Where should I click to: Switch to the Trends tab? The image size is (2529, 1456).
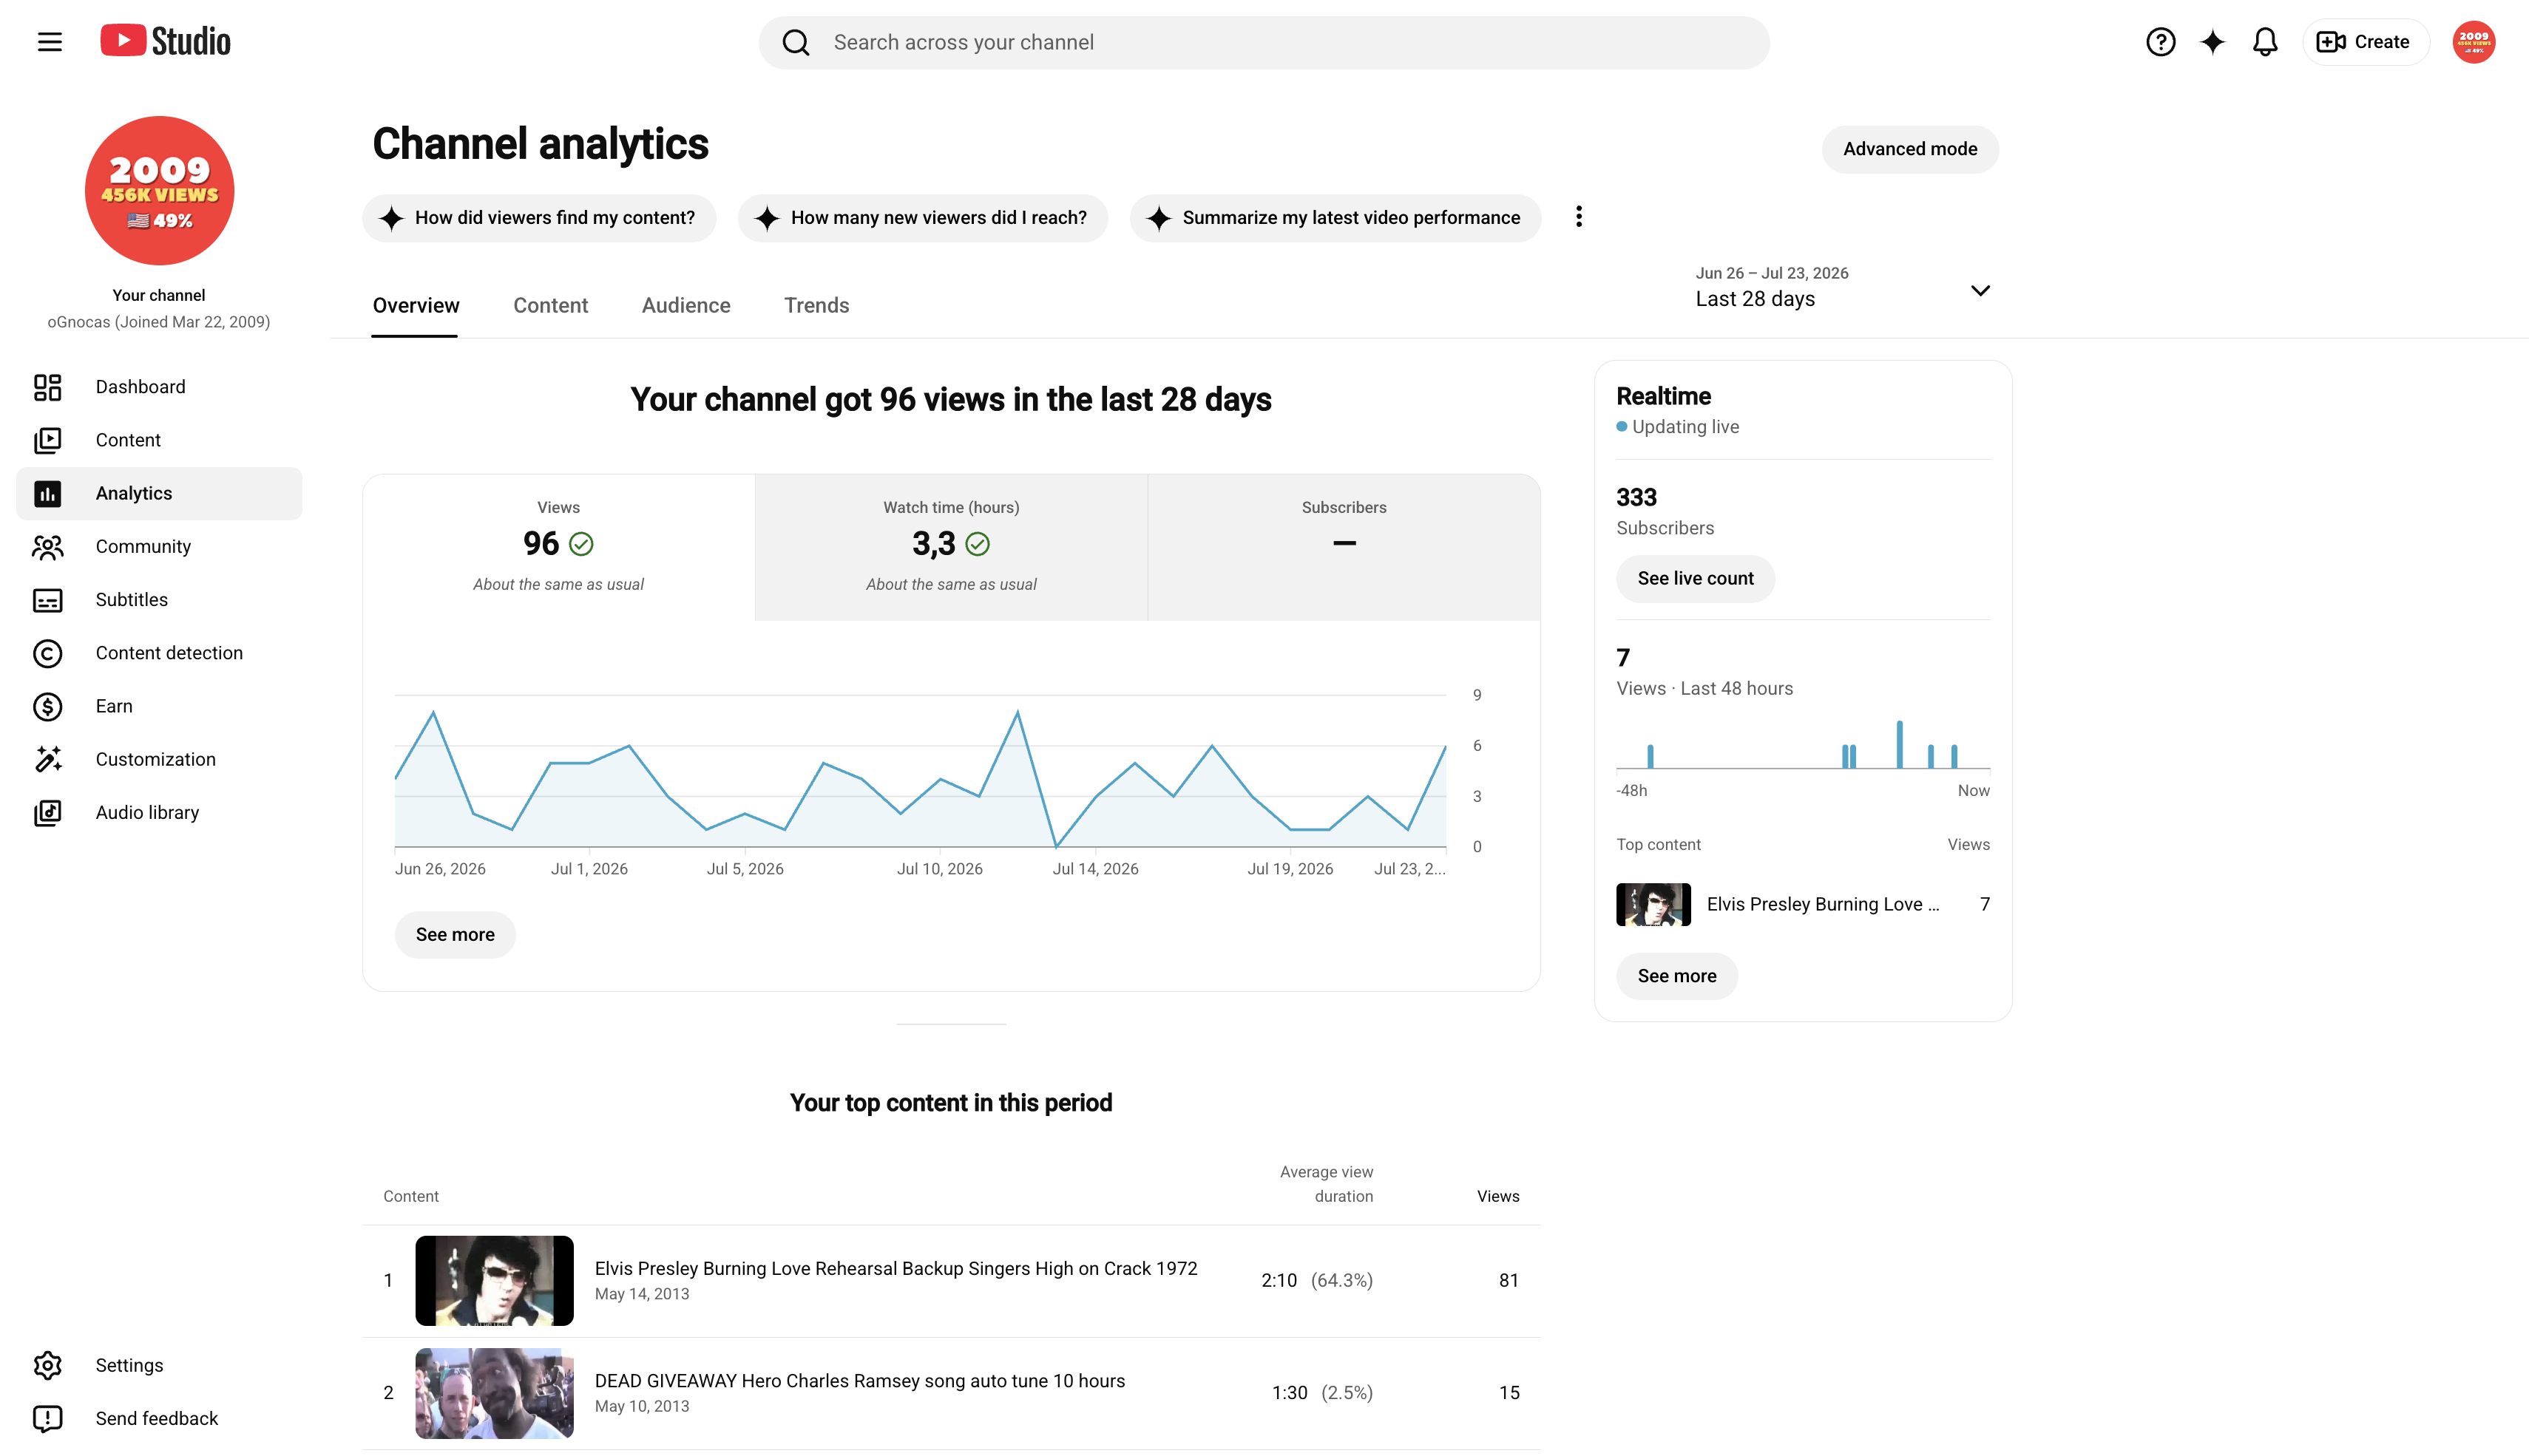click(816, 306)
